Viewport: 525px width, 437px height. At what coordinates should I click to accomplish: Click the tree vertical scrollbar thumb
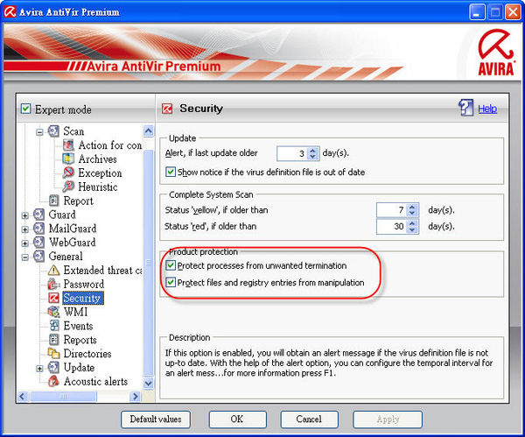[149, 263]
